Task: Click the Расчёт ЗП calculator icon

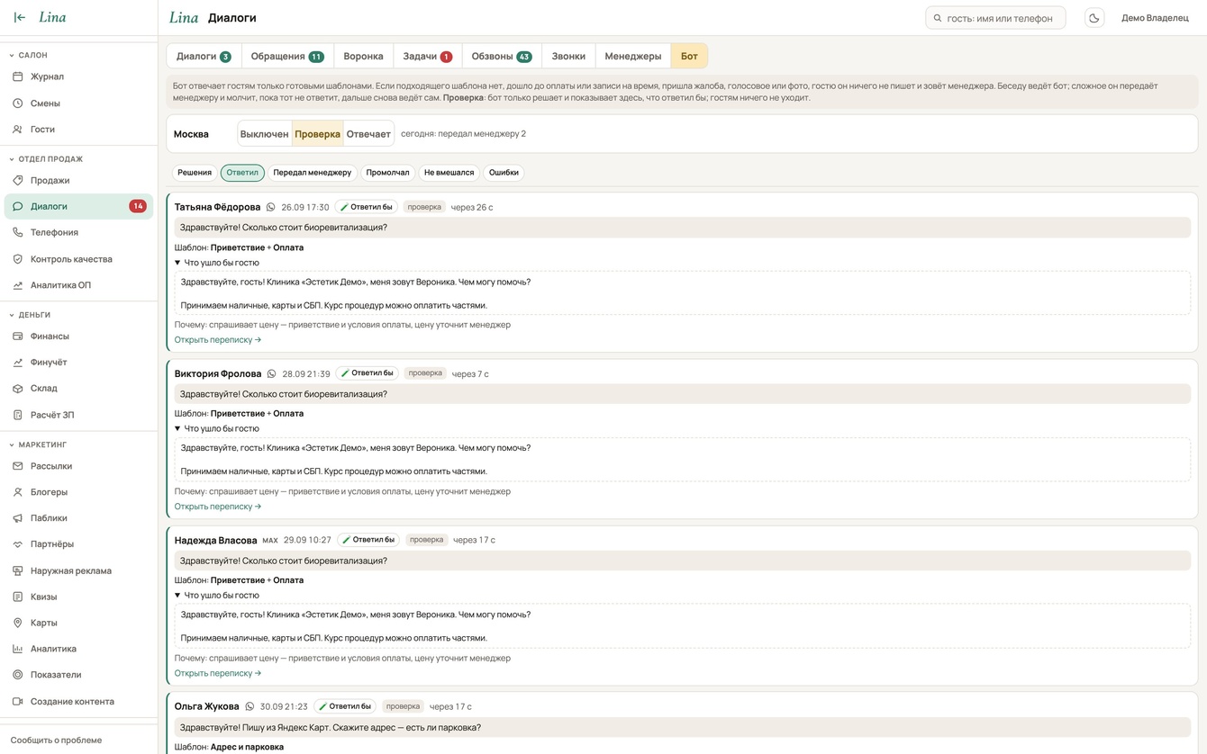Action: point(17,415)
